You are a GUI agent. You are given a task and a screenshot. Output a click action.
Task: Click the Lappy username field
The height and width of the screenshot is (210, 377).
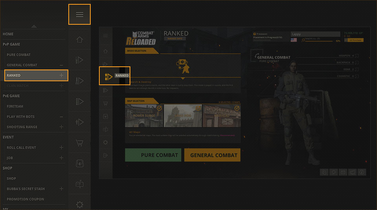pos(315,35)
